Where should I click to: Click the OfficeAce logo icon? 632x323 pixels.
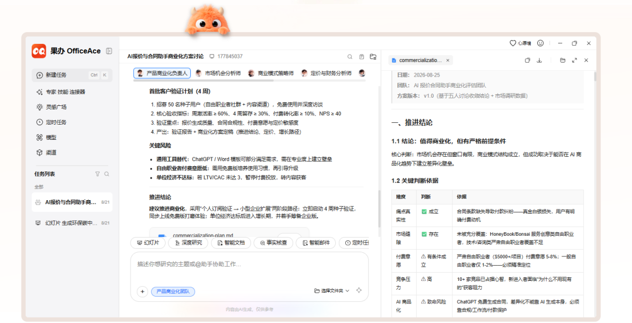(39, 51)
